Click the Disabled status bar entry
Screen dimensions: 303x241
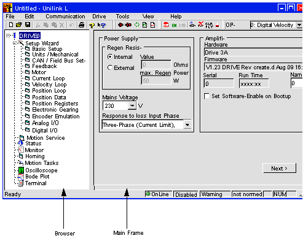(x=186, y=194)
